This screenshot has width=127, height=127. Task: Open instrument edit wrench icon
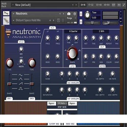6,13
